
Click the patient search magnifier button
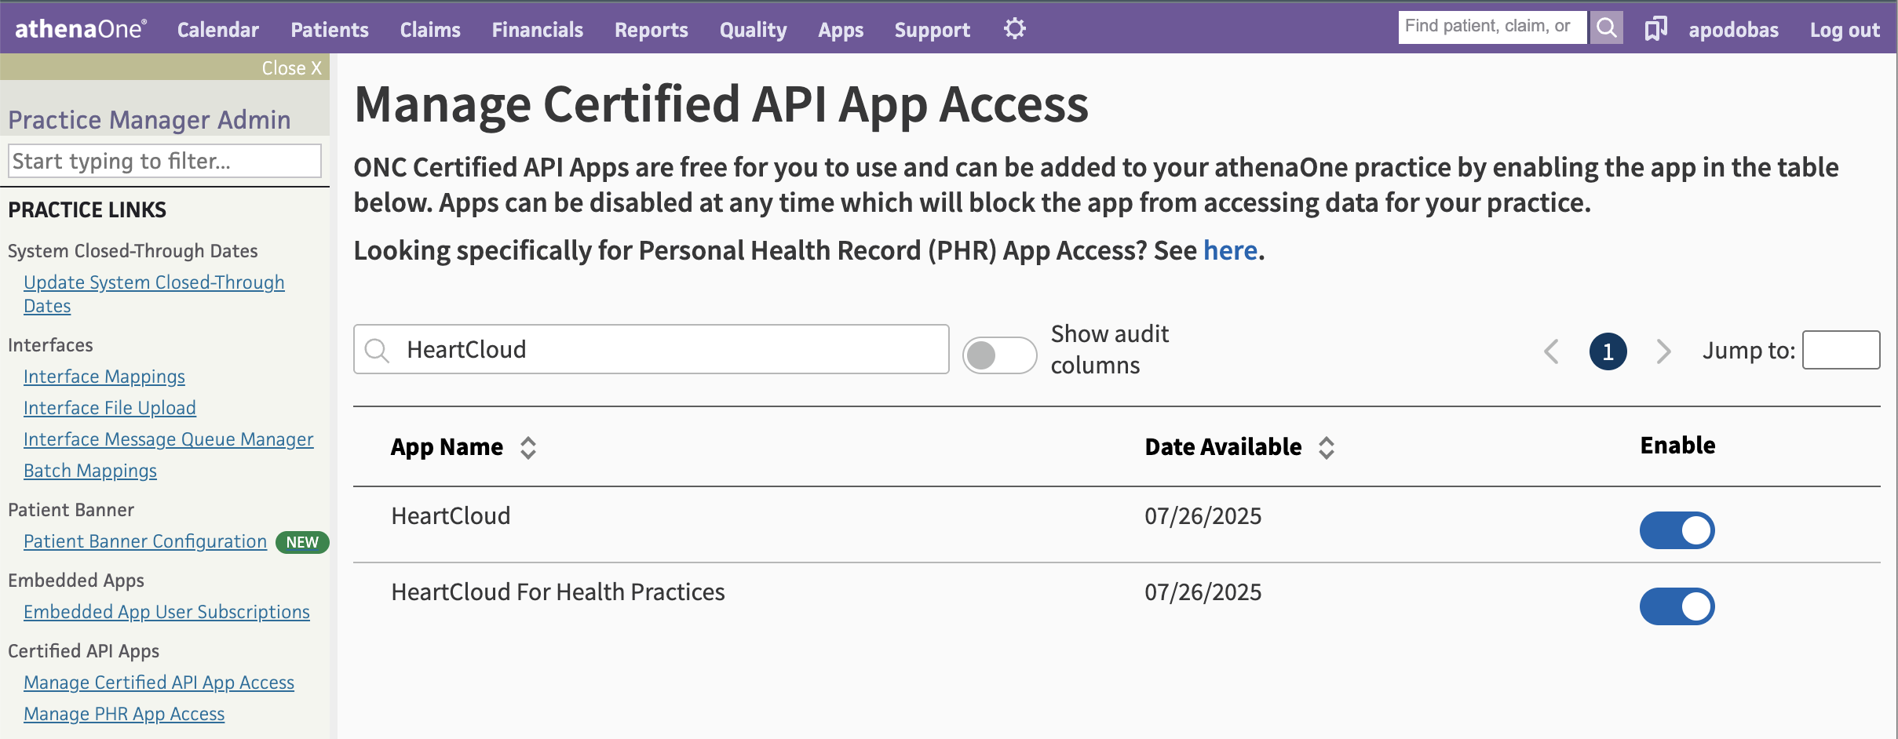1606,27
